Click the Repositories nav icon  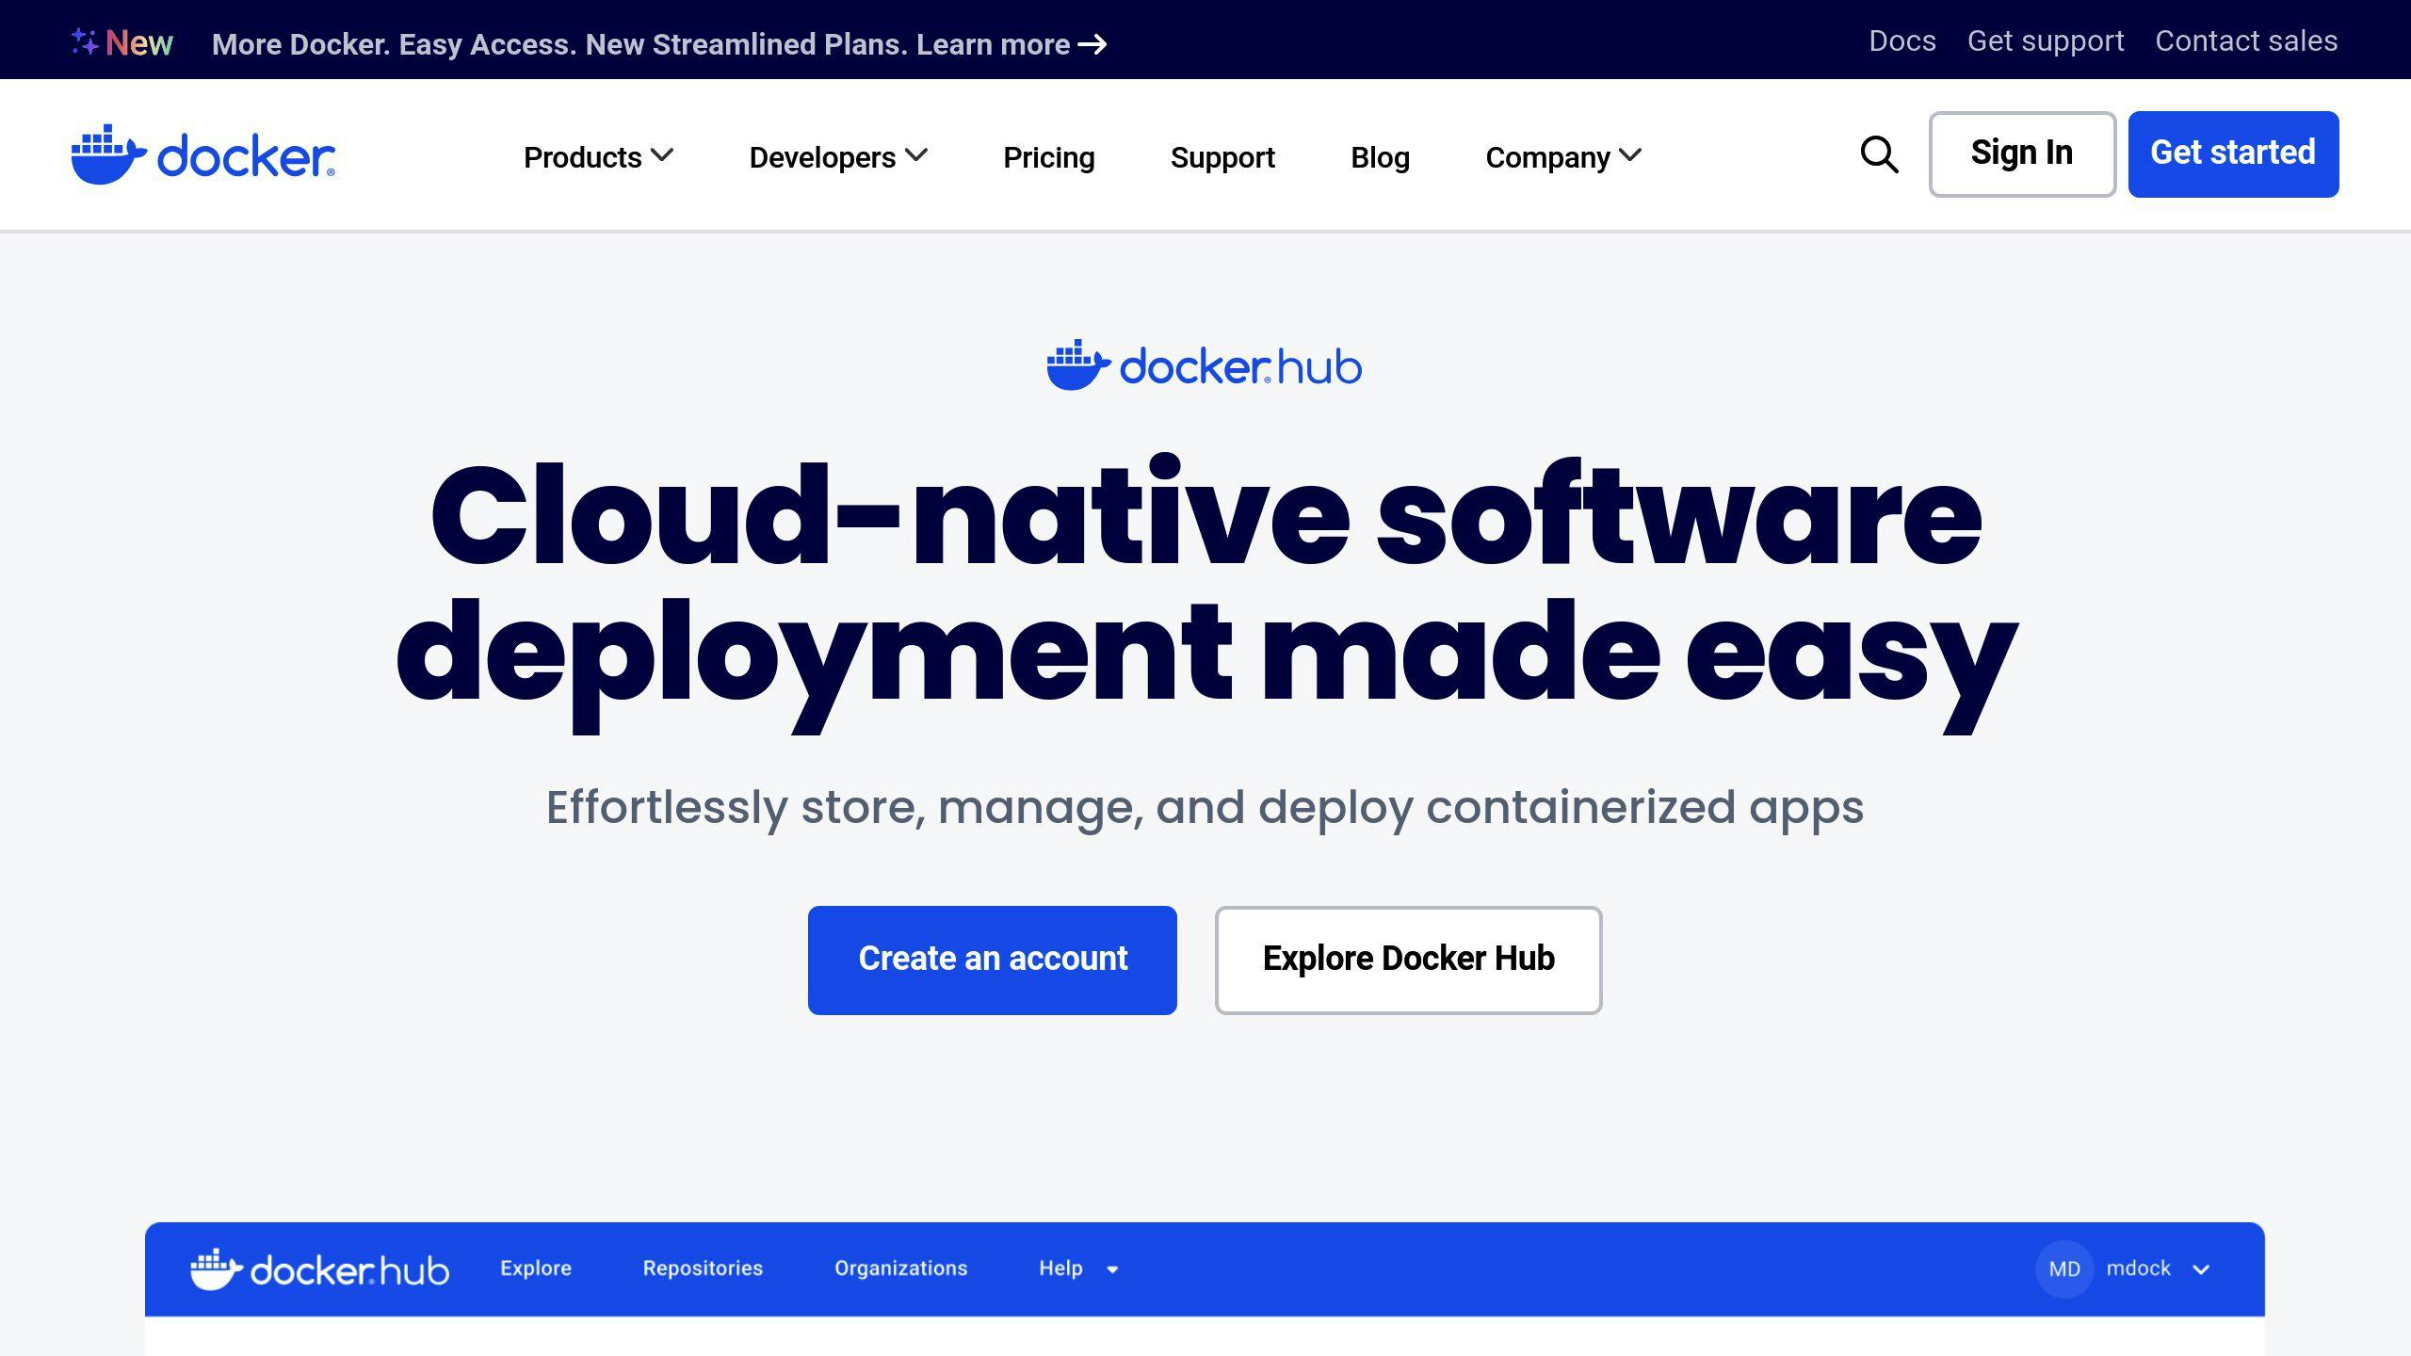(702, 1268)
